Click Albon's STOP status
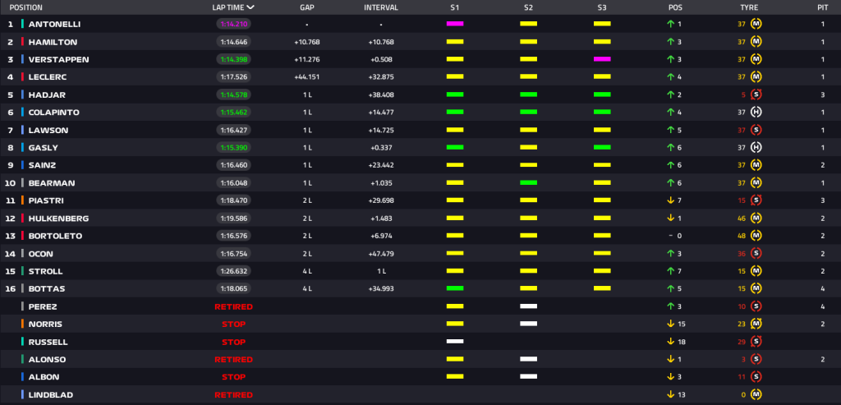841x405 pixels. click(x=233, y=377)
